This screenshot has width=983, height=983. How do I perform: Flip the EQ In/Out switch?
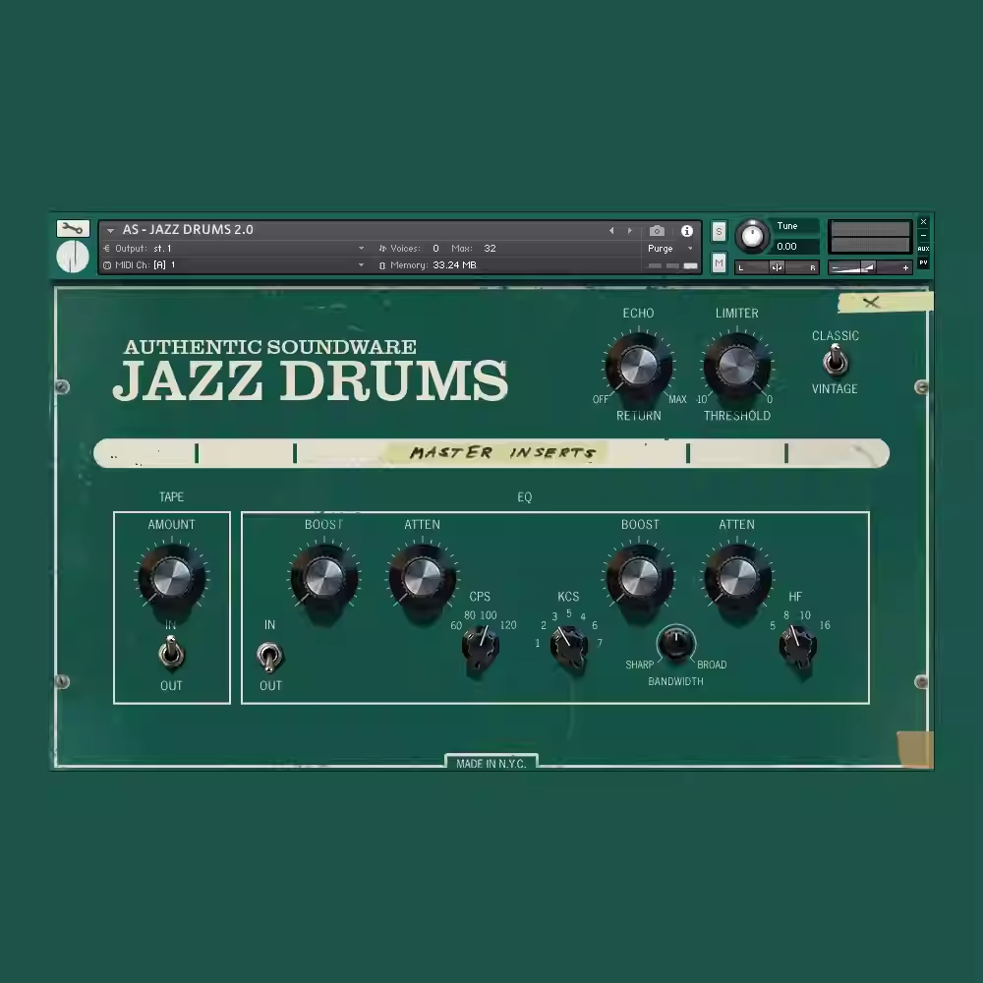269,657
